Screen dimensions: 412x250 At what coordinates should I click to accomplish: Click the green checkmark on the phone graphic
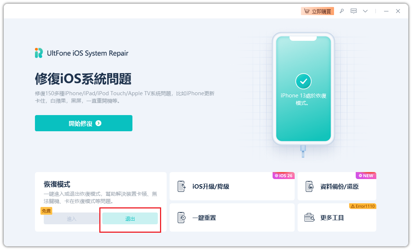click(x=303, y=81)
